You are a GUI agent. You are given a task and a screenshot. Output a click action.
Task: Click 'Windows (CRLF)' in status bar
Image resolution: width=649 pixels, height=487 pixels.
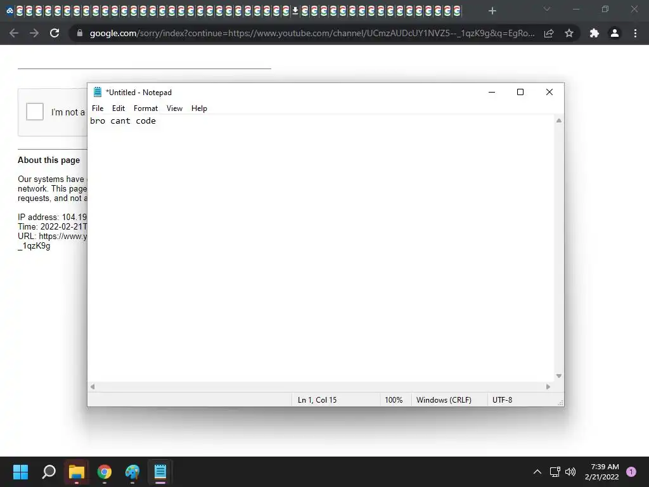point(444,400)
